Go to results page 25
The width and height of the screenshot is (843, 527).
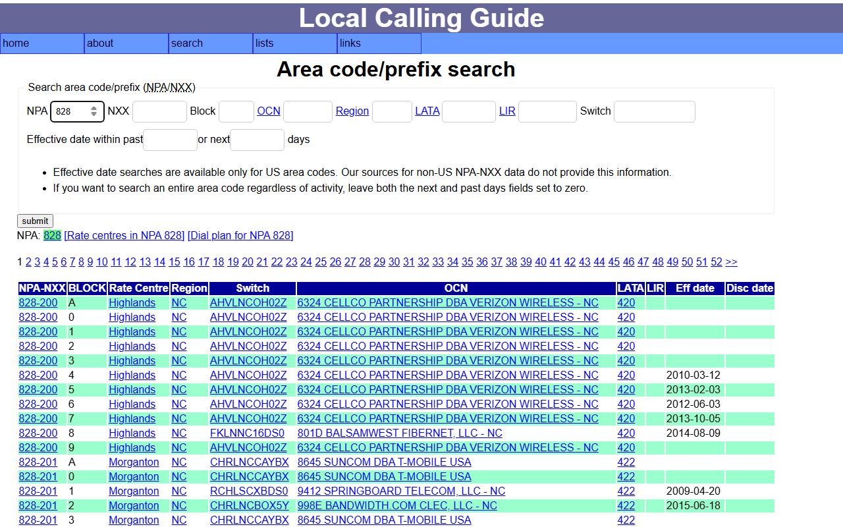[321, 262]
